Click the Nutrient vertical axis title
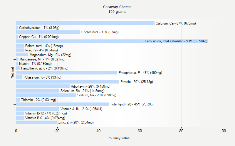The width and height of the screenshot is (235, 146). (x=12, y=73)
